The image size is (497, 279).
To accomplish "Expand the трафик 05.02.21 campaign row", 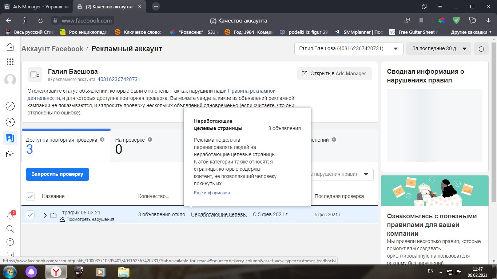I will point(45,215).
